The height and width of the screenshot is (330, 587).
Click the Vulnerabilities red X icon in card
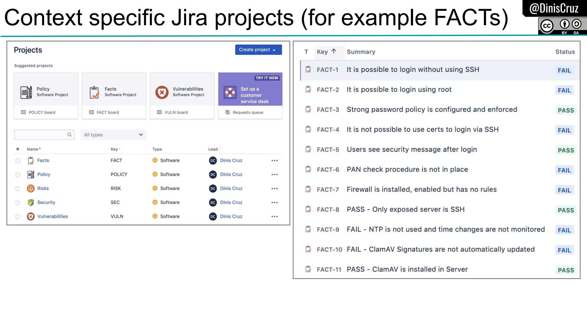click(x=162, y=92)
